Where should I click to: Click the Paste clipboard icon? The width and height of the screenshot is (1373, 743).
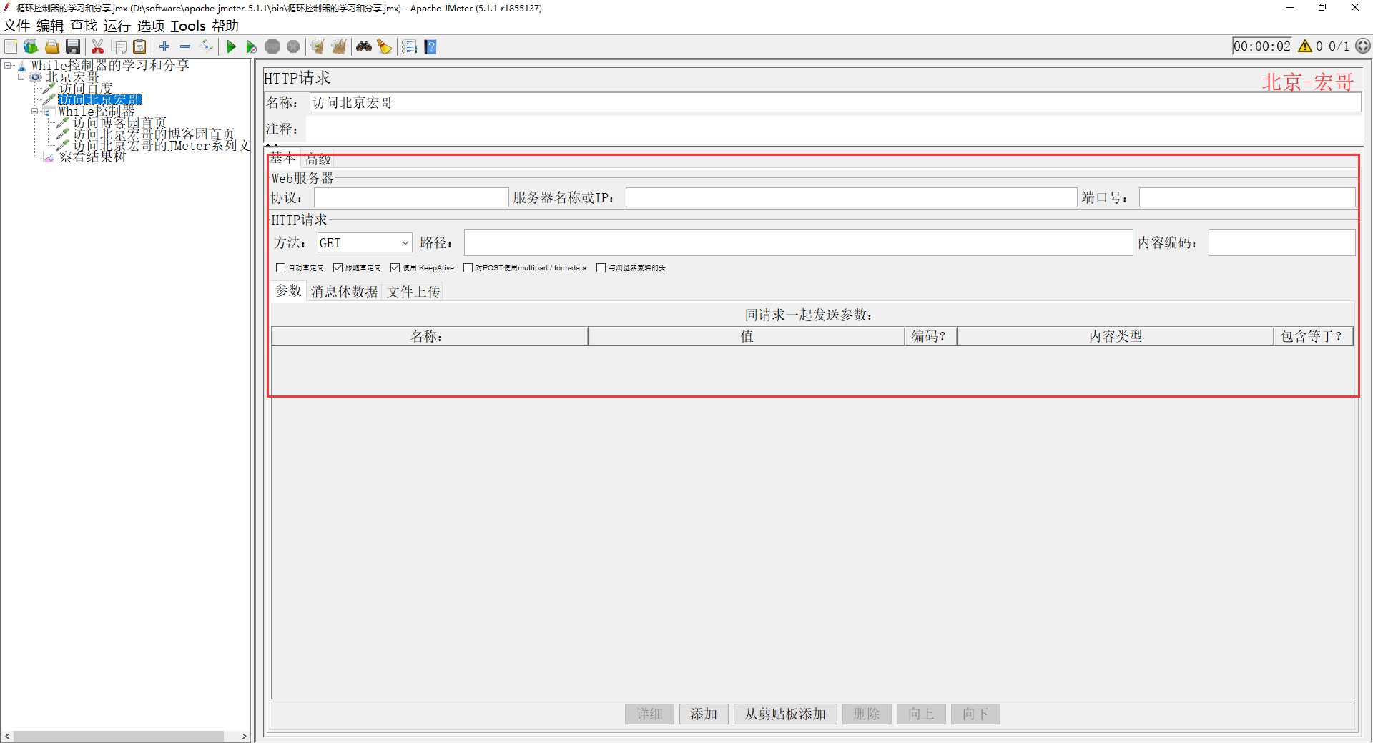(140, 46)
